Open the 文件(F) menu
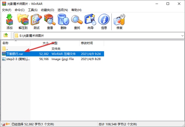This screenshot has height=127, width=185. click(x=6, y=10)
